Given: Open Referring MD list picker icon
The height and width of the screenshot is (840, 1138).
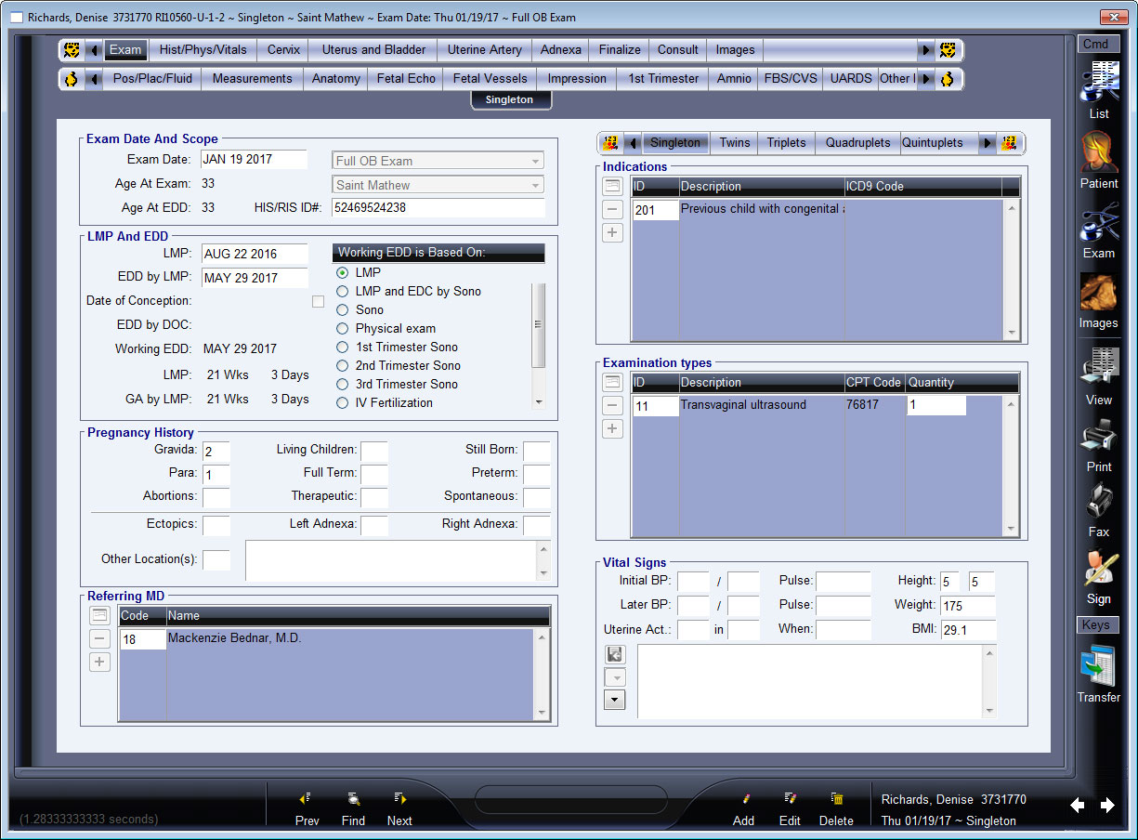Looking at the screenshot, I should click(99, 615).
